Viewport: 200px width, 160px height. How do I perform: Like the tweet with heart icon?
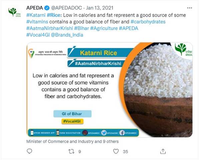[x=116, y=151]
